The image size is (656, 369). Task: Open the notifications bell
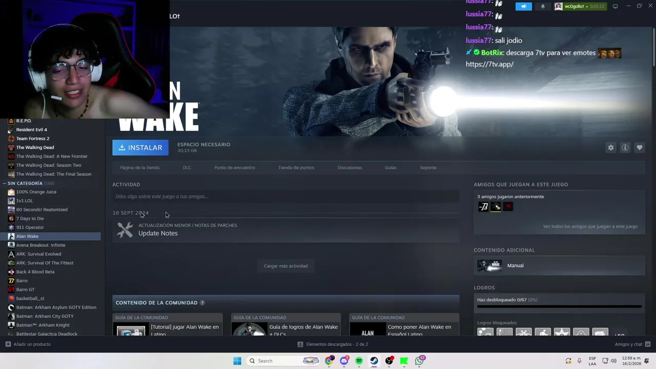coord(543,7)
